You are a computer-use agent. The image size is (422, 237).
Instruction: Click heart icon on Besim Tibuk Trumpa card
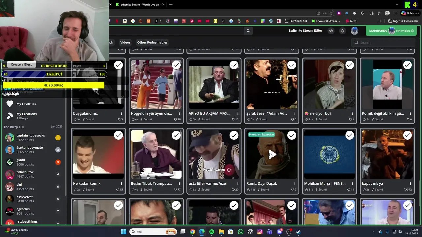[x=175, y=190]
